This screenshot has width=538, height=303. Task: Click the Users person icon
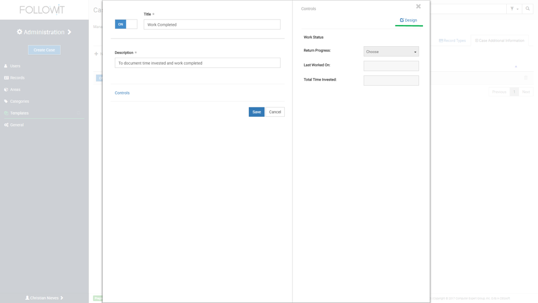tap(6, 66)
